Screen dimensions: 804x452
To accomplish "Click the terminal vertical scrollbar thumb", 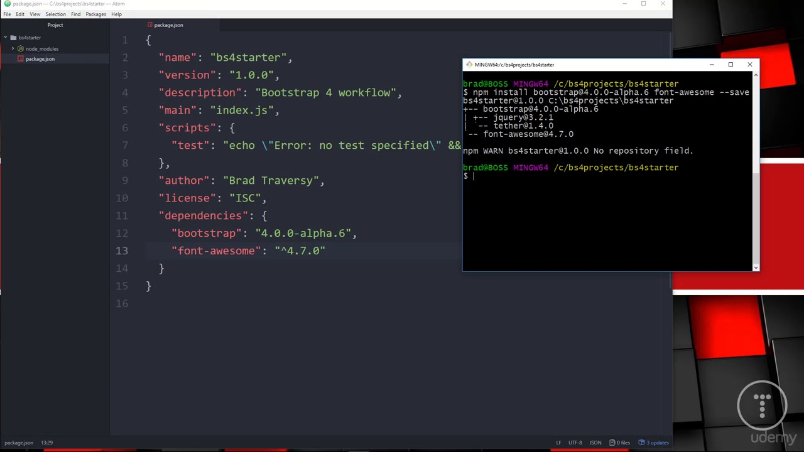I will (756, 218).
